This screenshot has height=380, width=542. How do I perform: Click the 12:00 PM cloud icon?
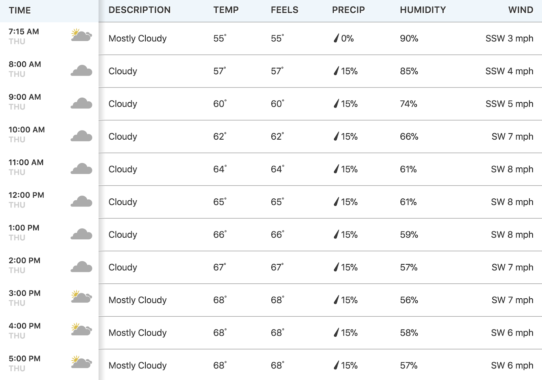click(81, 201)
